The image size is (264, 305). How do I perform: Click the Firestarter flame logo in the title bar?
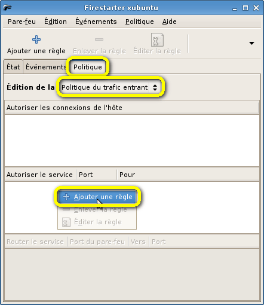(8, 8)
